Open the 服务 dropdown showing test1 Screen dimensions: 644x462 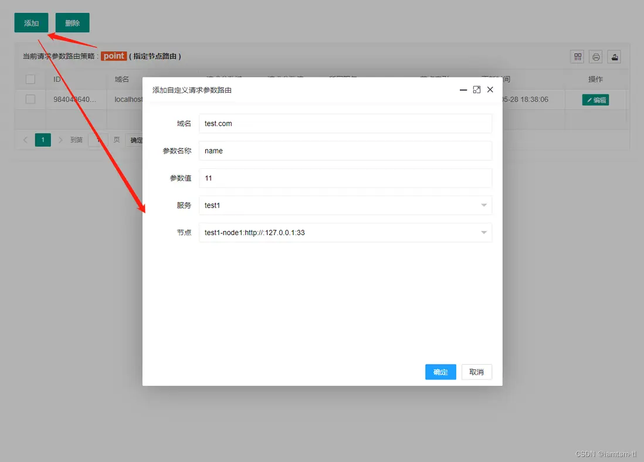pyautogui.click(x=345, y=205)
